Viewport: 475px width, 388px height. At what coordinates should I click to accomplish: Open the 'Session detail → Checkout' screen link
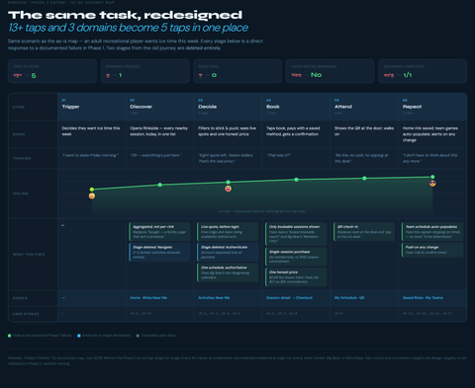pyautogui.click(x=289, y=298)
